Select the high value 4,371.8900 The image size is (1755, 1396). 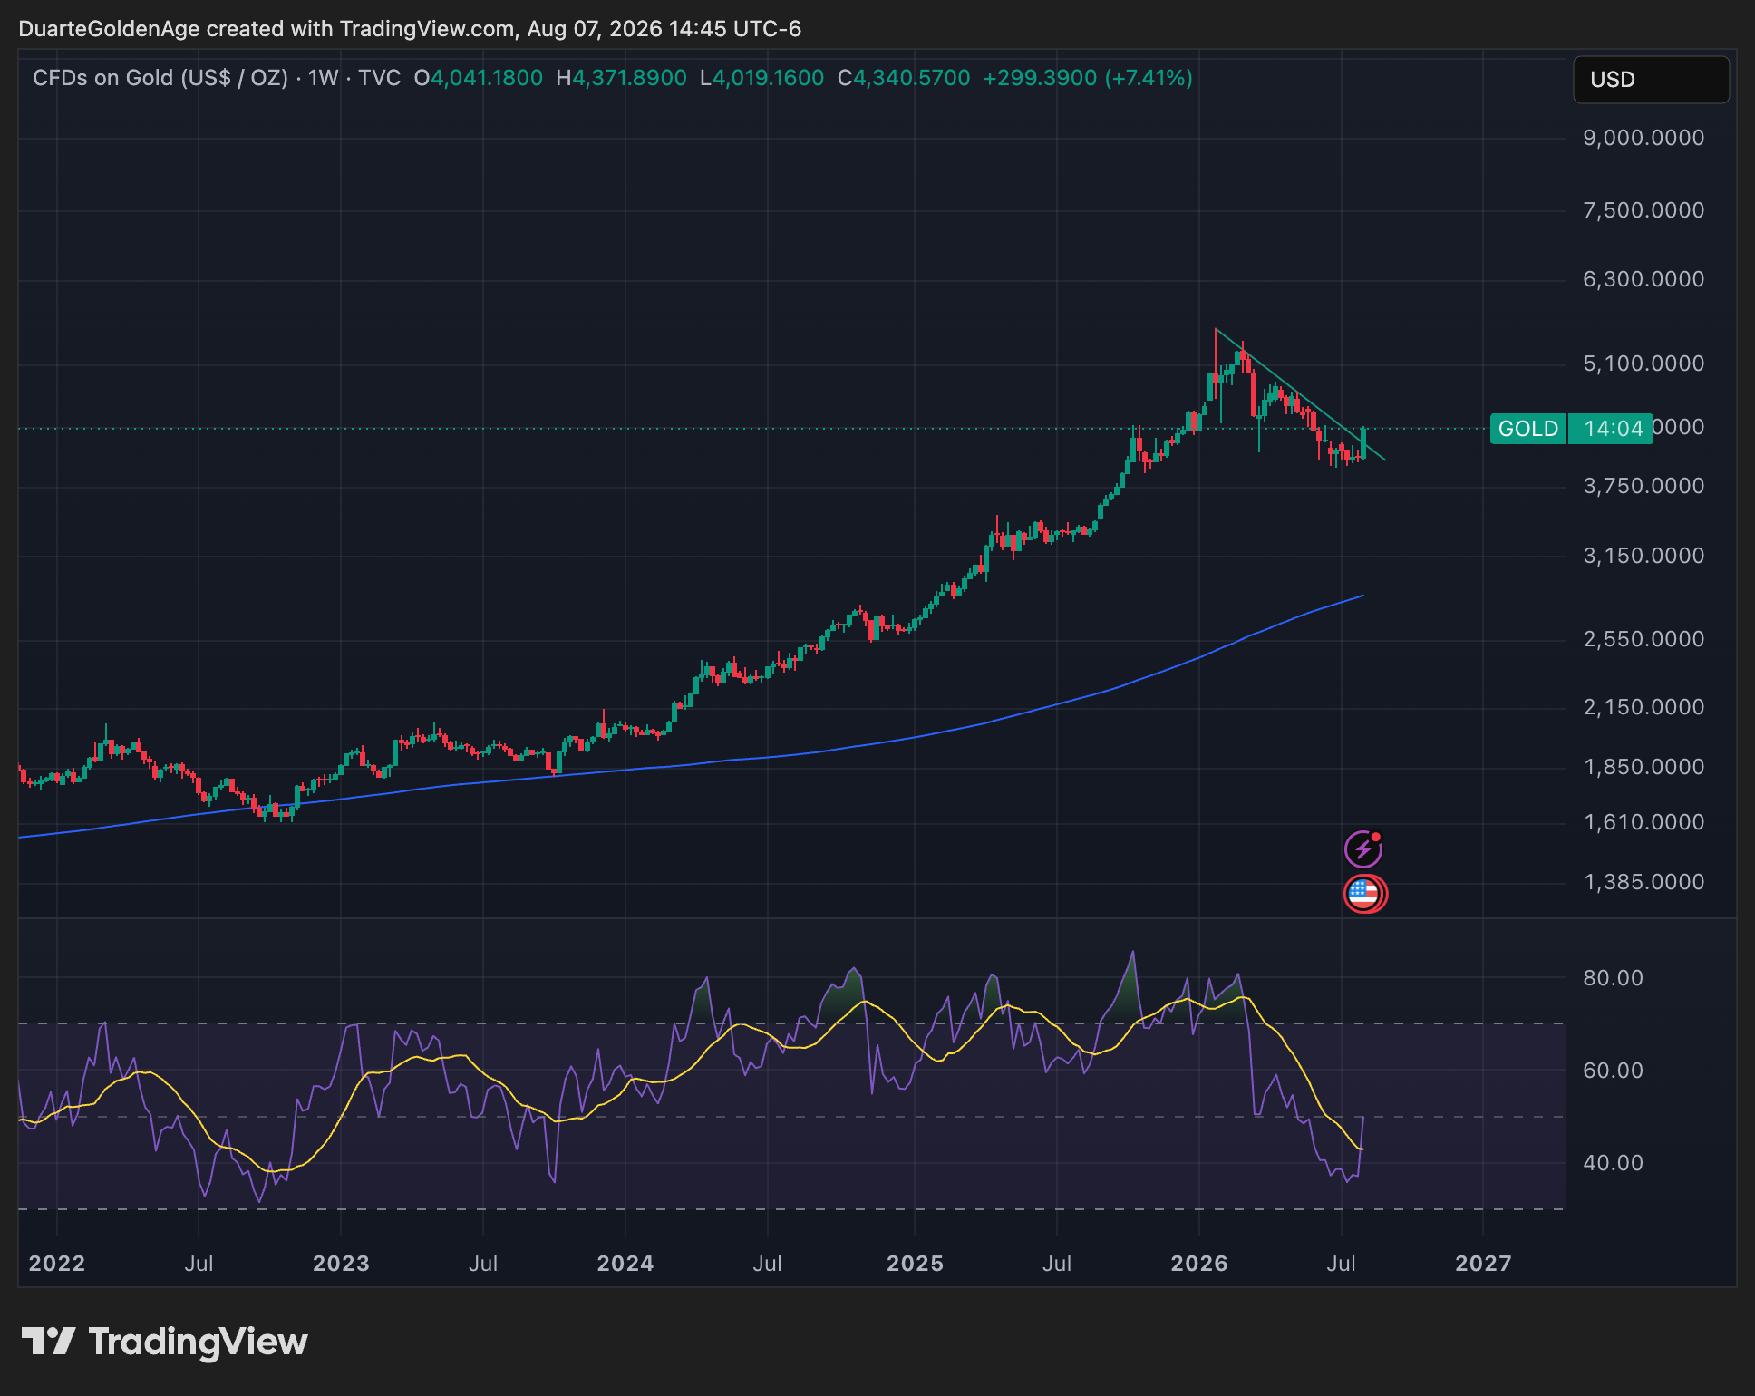click(x=629, y=78)
